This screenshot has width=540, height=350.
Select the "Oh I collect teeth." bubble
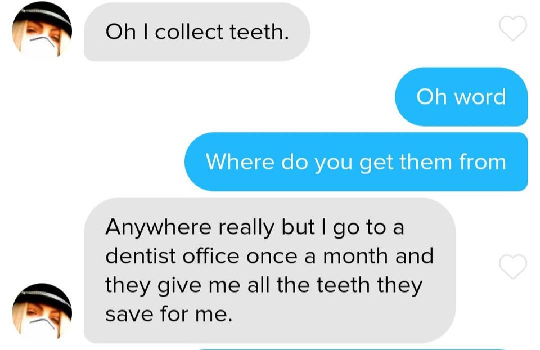[x=197, y=32]
